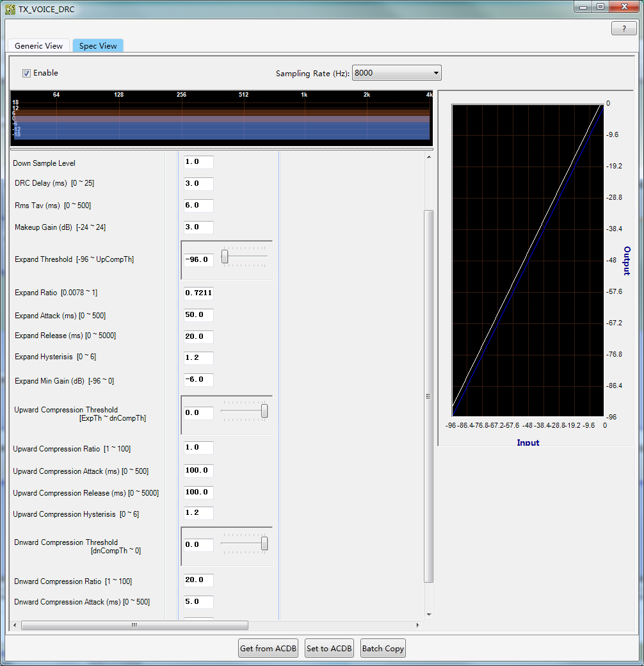644x666 pixels.
Task: Click the Expand Release value field
Action: pyautogui.click(x=198, y=336)
